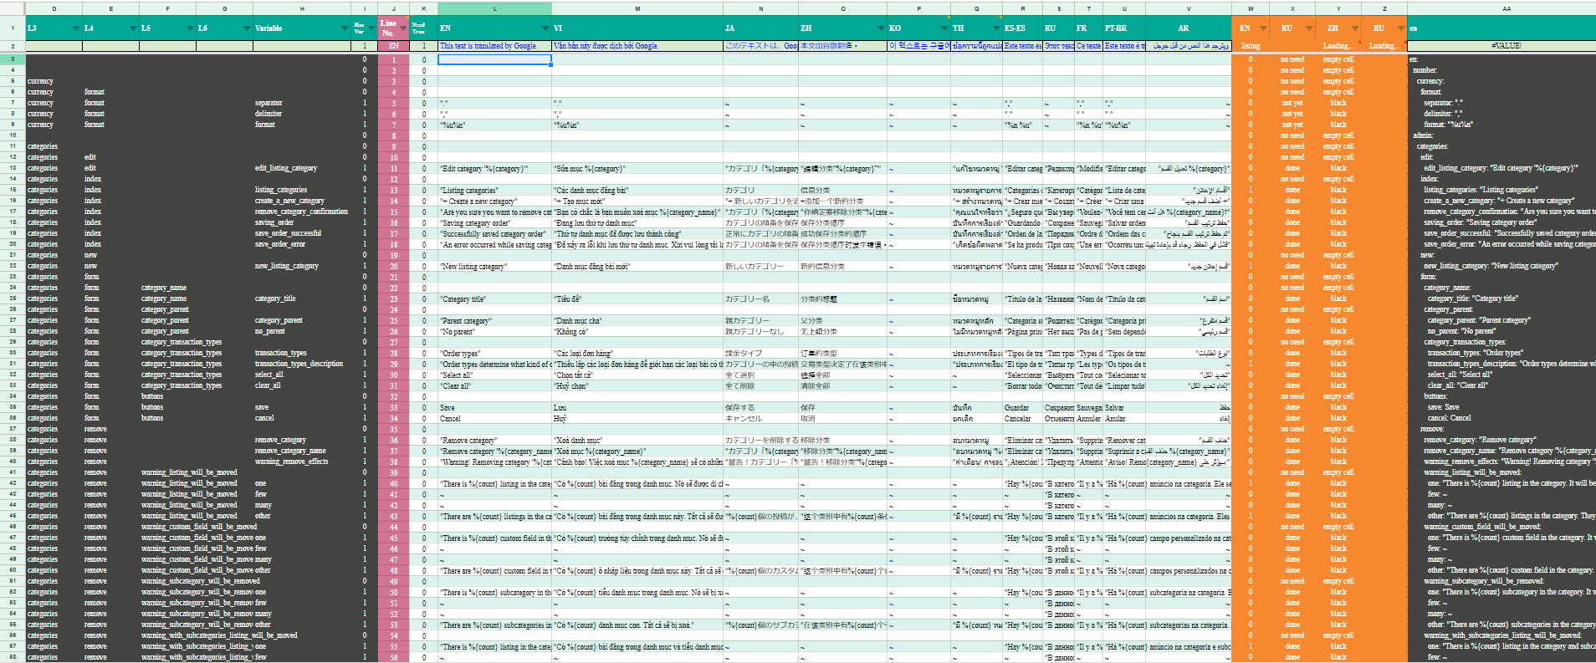This screenshot has width=1596, height=663.
Task: Open the KO column filter dropdown
Action: coord(944,28)
